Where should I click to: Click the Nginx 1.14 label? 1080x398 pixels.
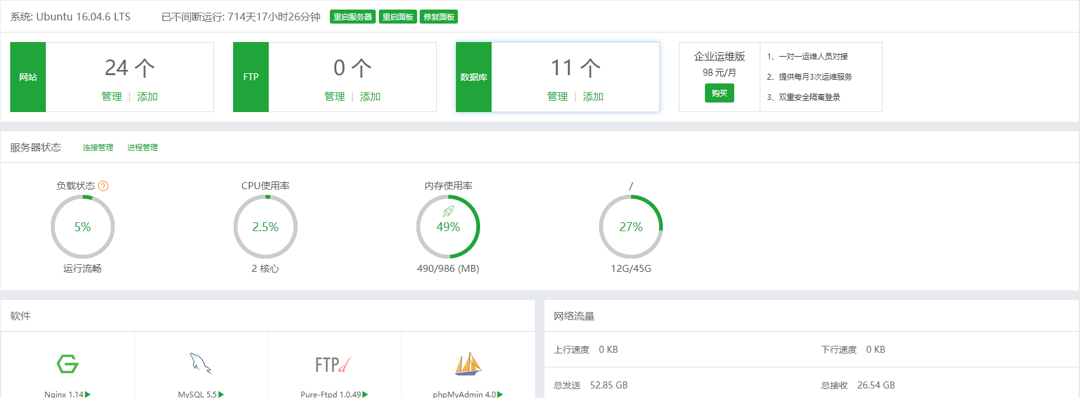tap(64, 394)
